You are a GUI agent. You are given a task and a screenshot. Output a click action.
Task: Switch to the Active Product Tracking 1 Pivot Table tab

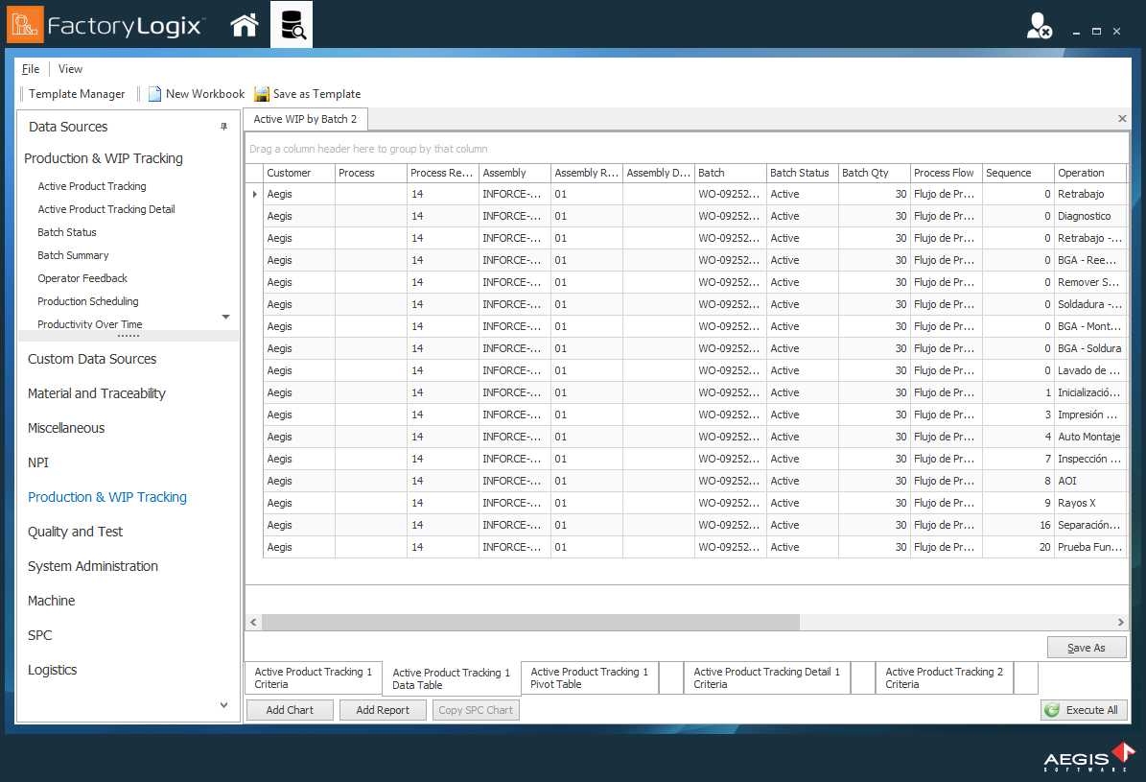tap(588, 677)
